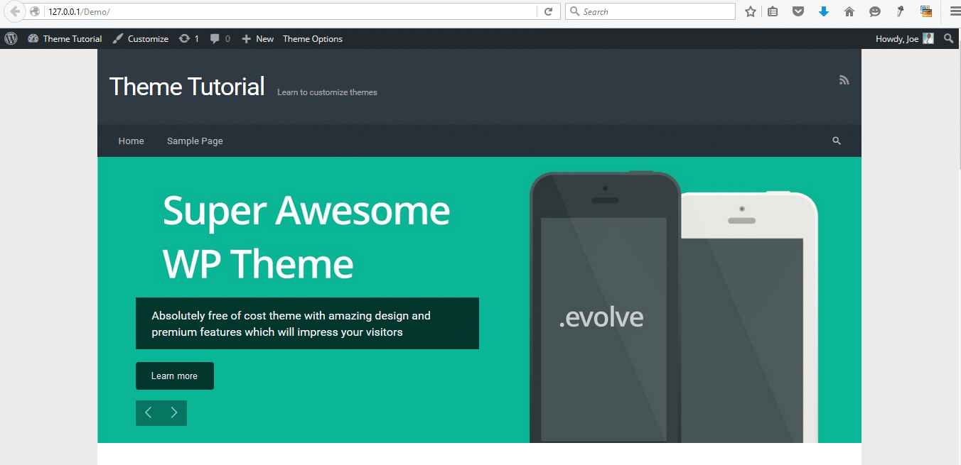This screenshot has width=961, height=465.
Task: Click the 'Learn to customize themes' tagline
Action: pos(327,92)
